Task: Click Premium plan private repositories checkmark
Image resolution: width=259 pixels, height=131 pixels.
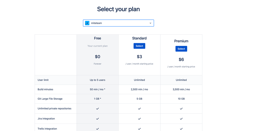Action: (181, 108)
